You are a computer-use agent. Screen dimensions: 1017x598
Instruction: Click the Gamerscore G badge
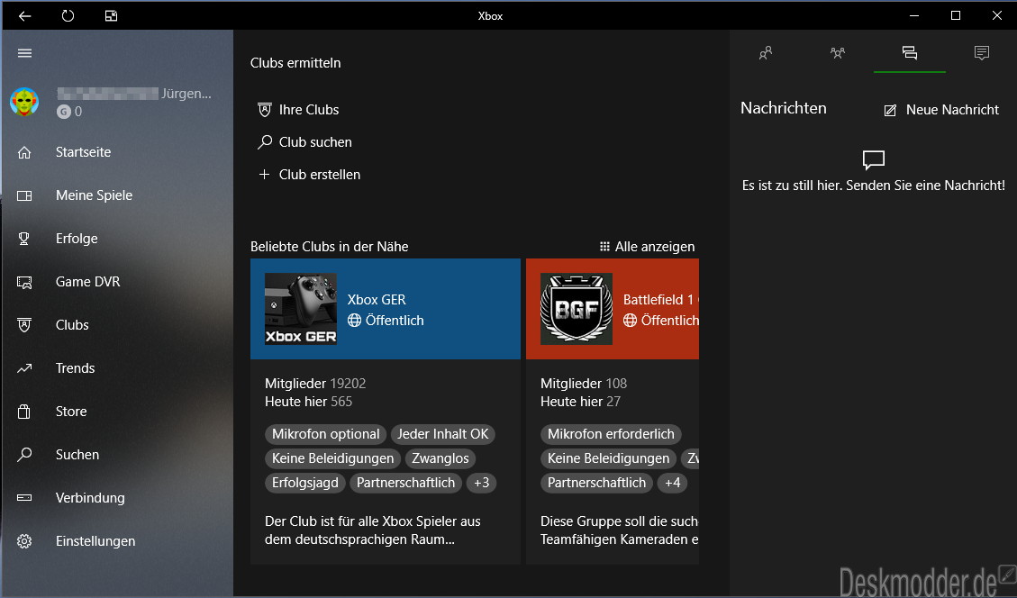coord(63,112)
